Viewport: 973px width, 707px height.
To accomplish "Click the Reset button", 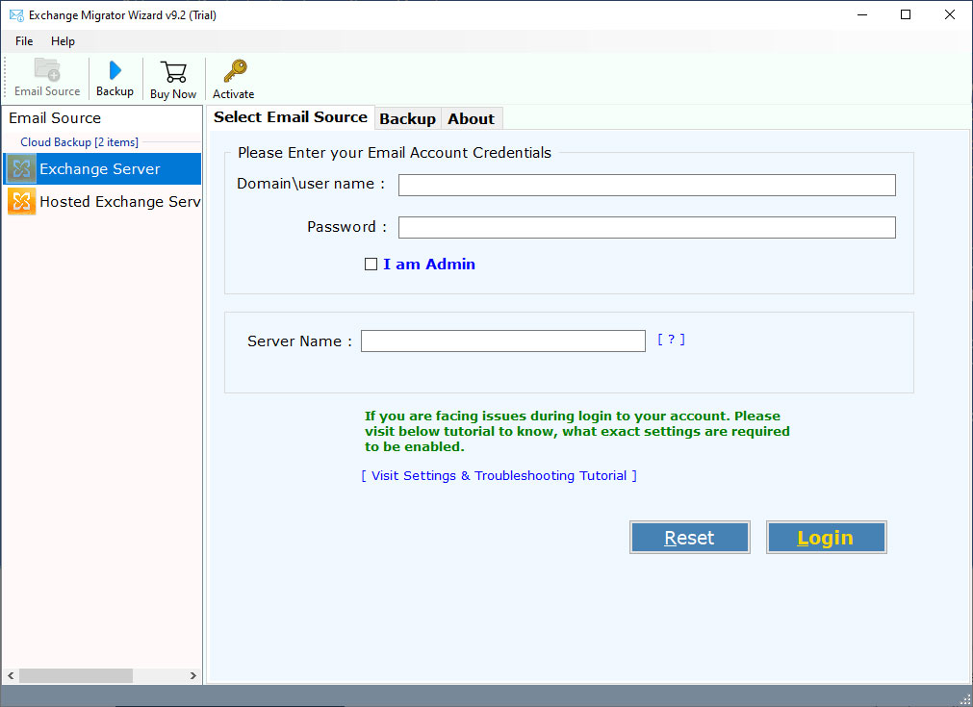I will [689, 537].
